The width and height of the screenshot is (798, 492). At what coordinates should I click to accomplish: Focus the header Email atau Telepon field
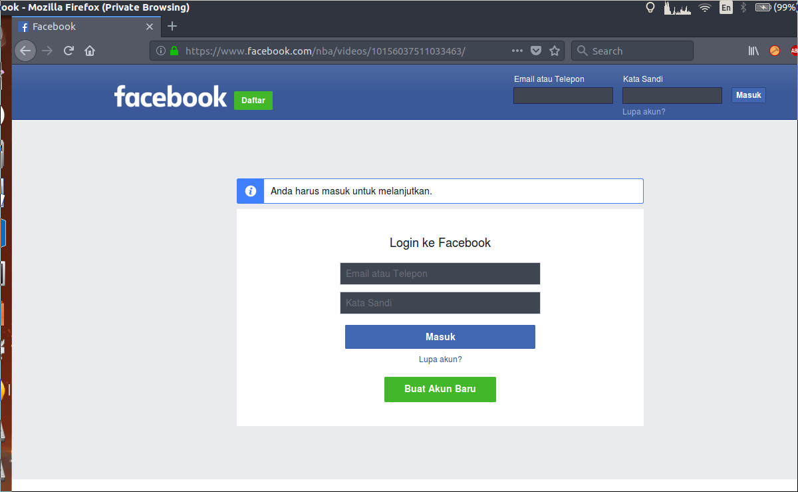coord(563,95)
